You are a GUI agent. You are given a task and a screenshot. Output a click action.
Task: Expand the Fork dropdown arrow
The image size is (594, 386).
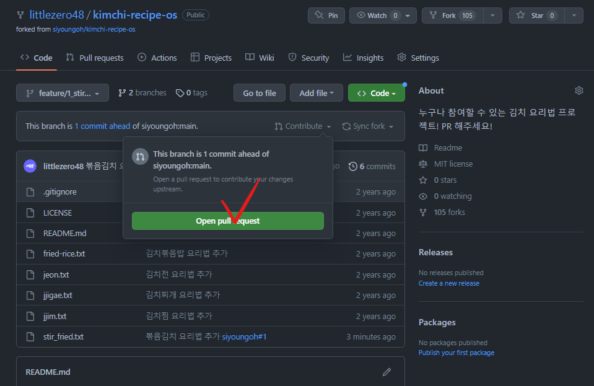coord(492,15)
